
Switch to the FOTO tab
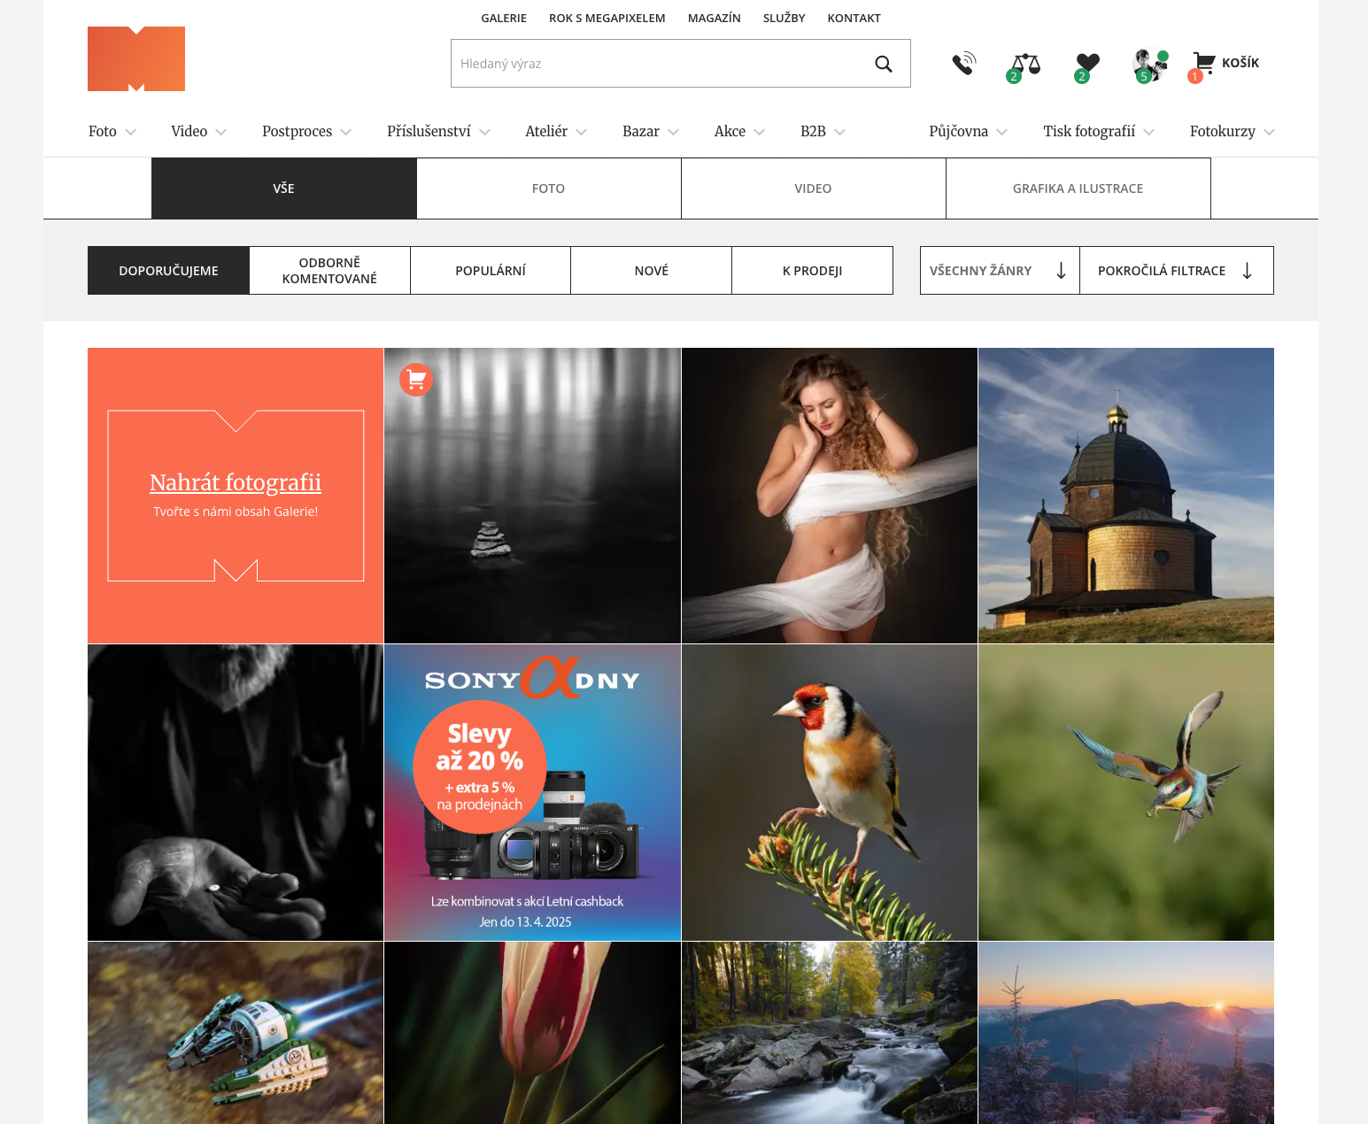(x=549, y=189)
